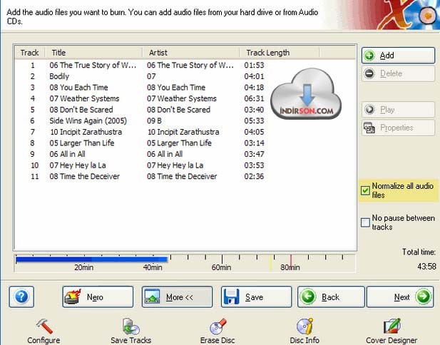The width and height of the screenshot is (440, 345).
Task: Launch Nero with flaming disc button
Action: point(98,297)
